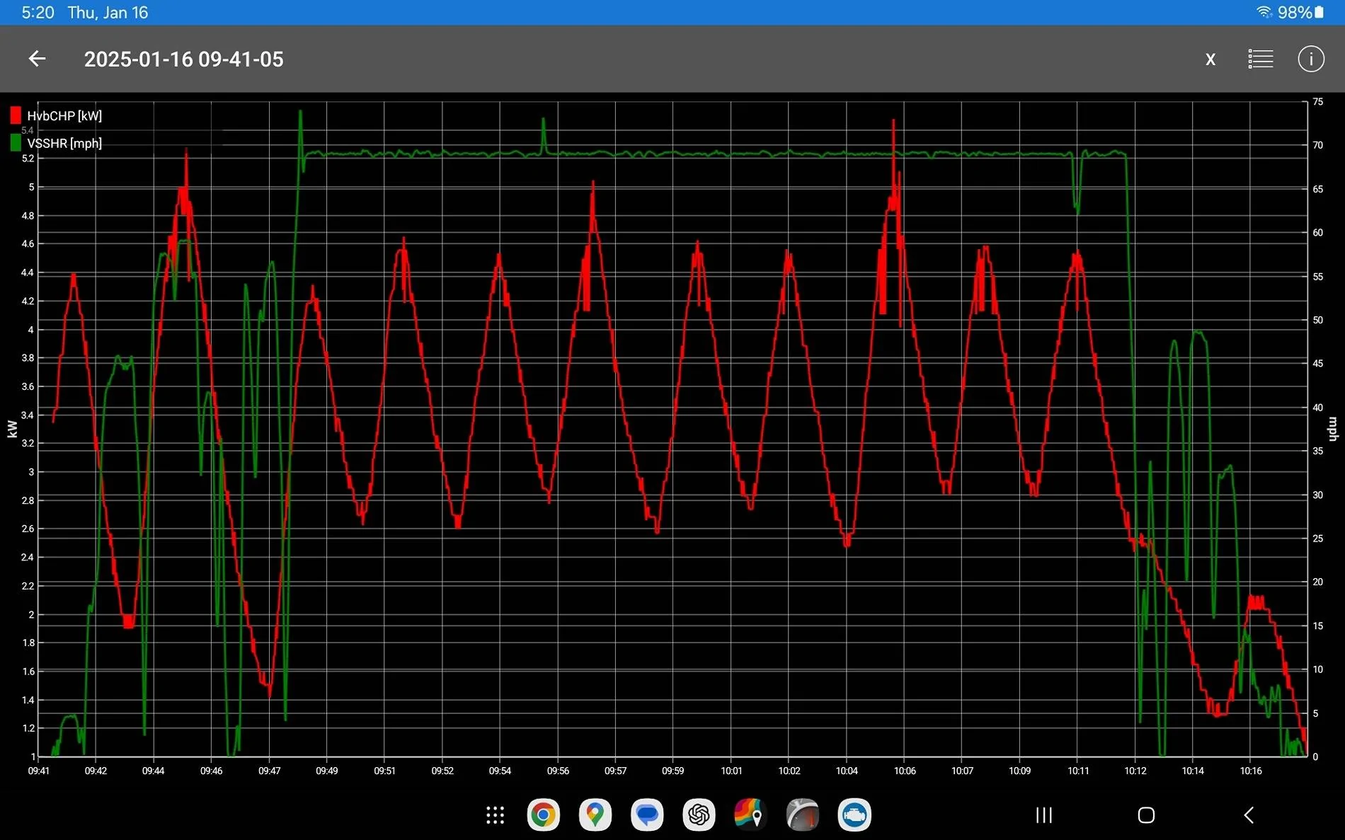This screenshot has height=840, width=1345.
Task: Tap the home navigation button
Action: 1146,815
